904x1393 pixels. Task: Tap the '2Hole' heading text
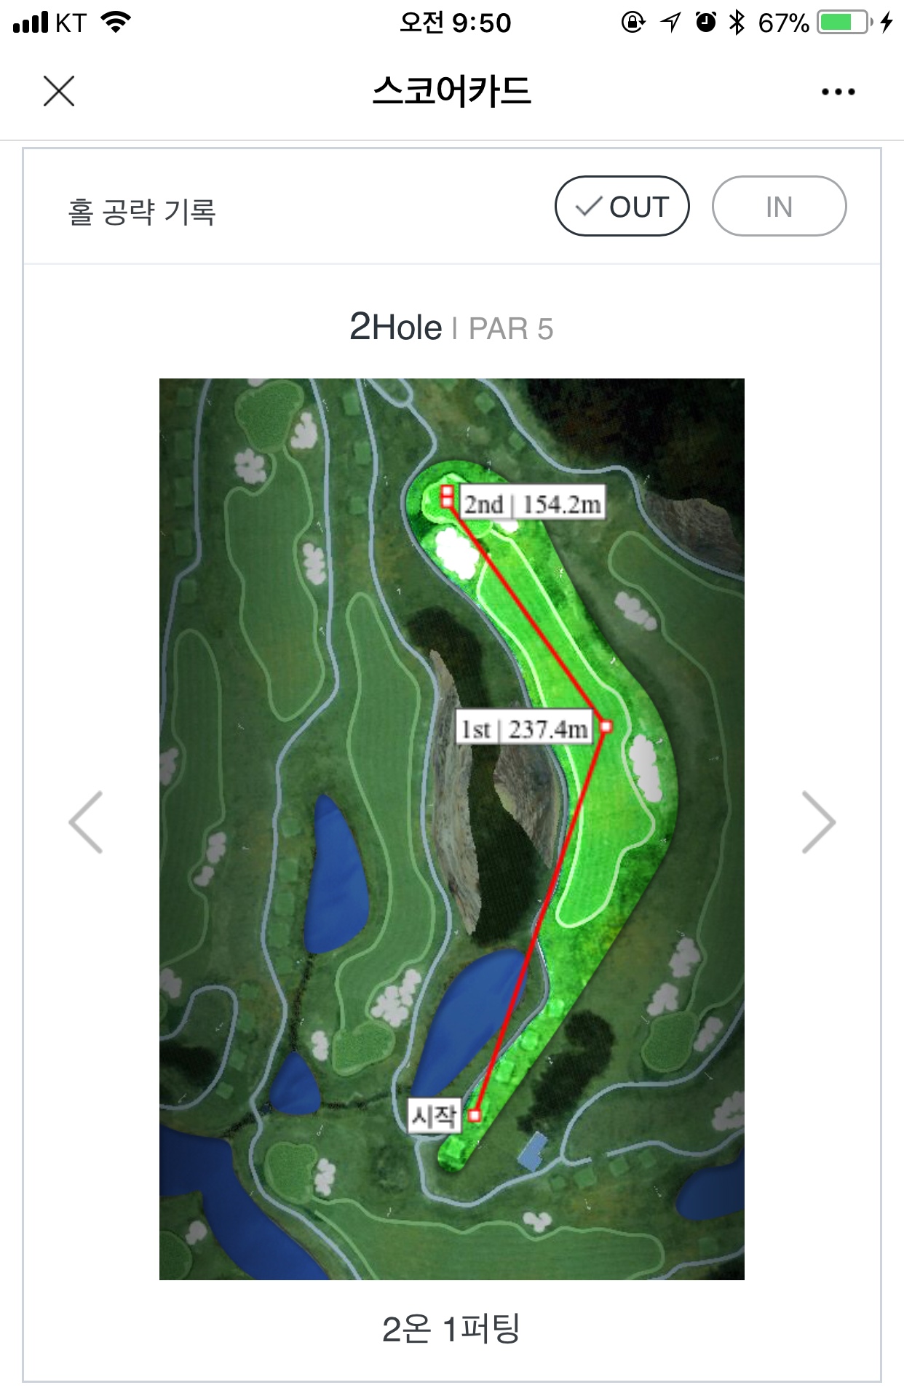[x=396, y=328]
